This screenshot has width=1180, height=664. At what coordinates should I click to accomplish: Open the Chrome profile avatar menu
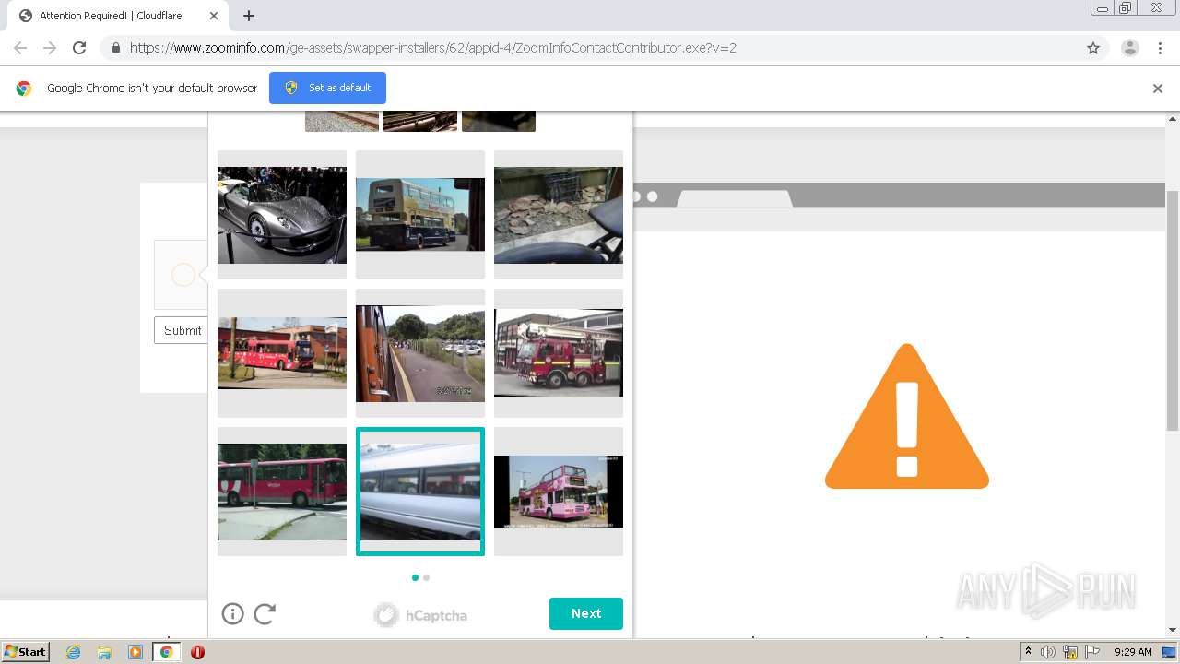tap(1130, 48)
